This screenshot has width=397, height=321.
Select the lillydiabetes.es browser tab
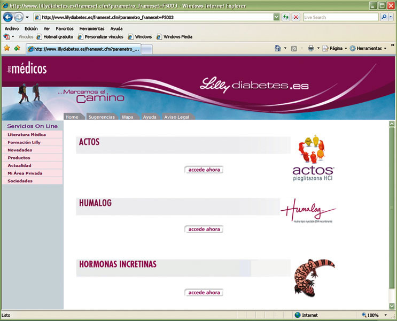pyautogui.click(x=83, y=49)
